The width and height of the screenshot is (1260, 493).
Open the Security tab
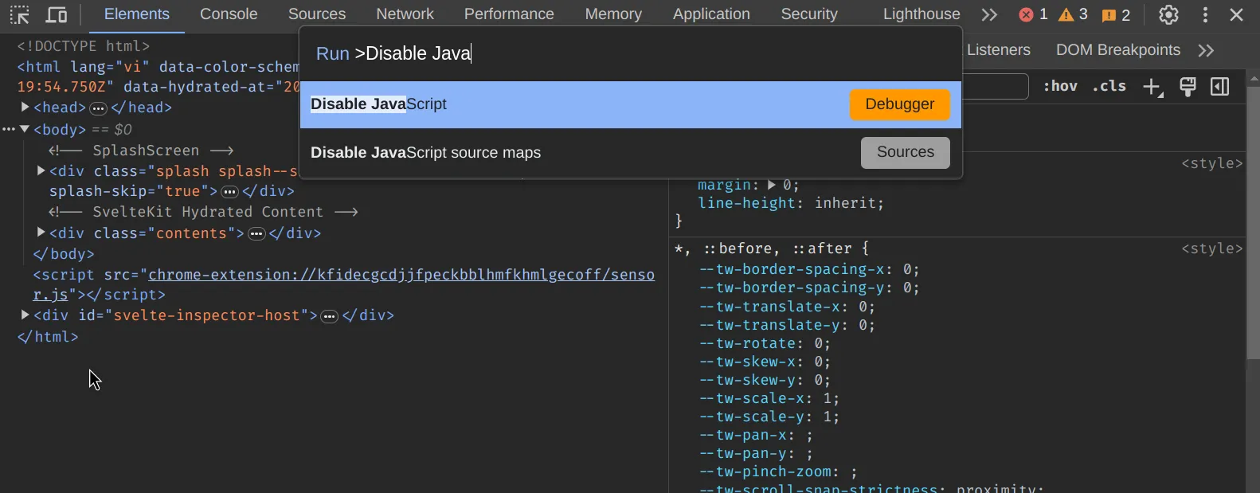pyautogui.click(x=809, y=14)
